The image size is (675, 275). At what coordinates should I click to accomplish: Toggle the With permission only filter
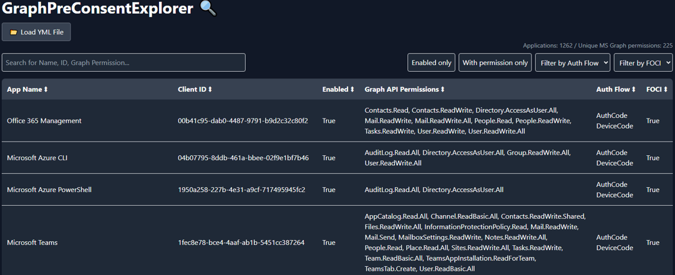click(x=495, y=62)
